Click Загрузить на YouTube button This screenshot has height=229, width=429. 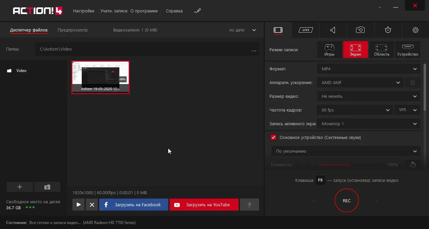coord(204,205)
